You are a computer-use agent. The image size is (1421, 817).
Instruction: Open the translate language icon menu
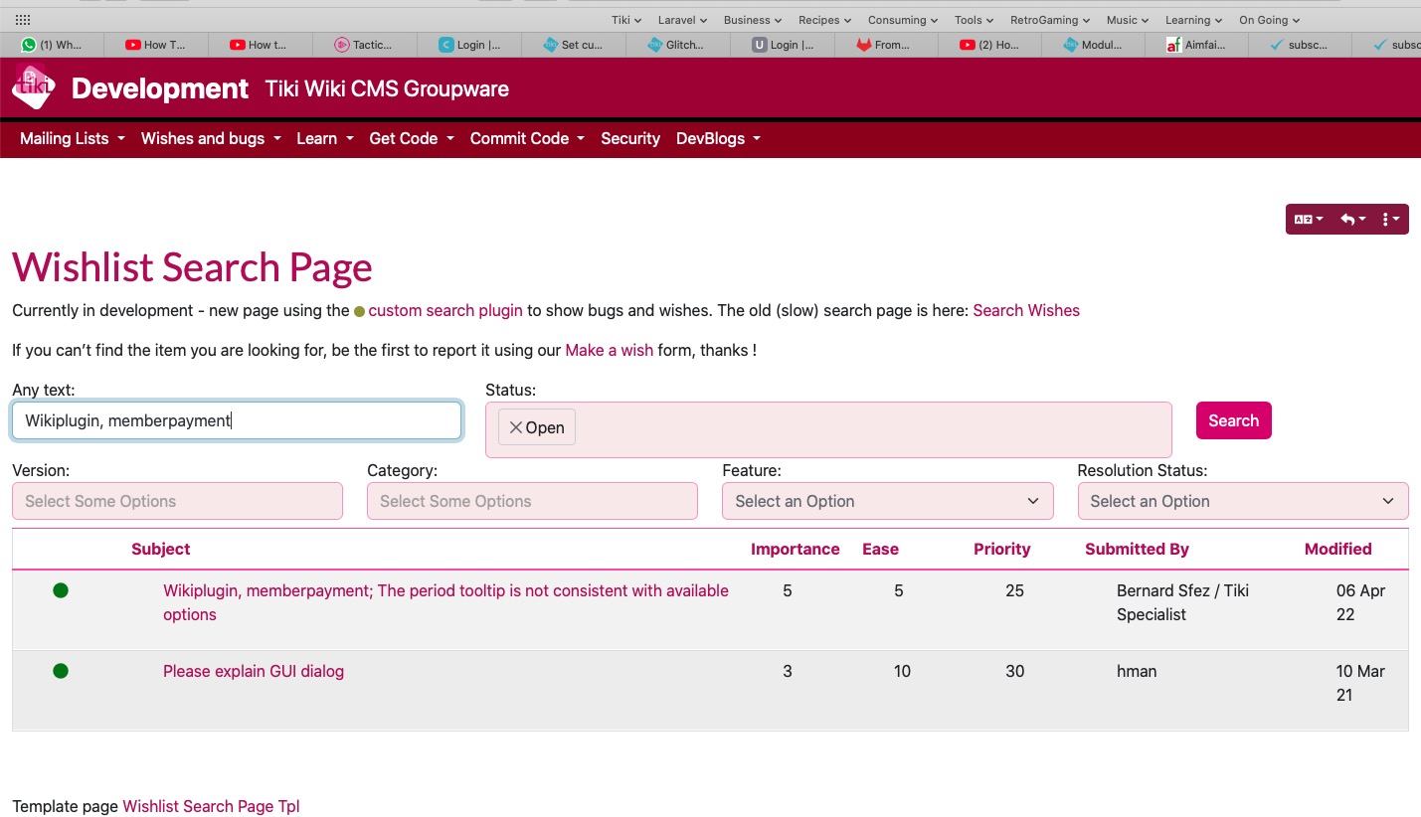pos(1308,220)
